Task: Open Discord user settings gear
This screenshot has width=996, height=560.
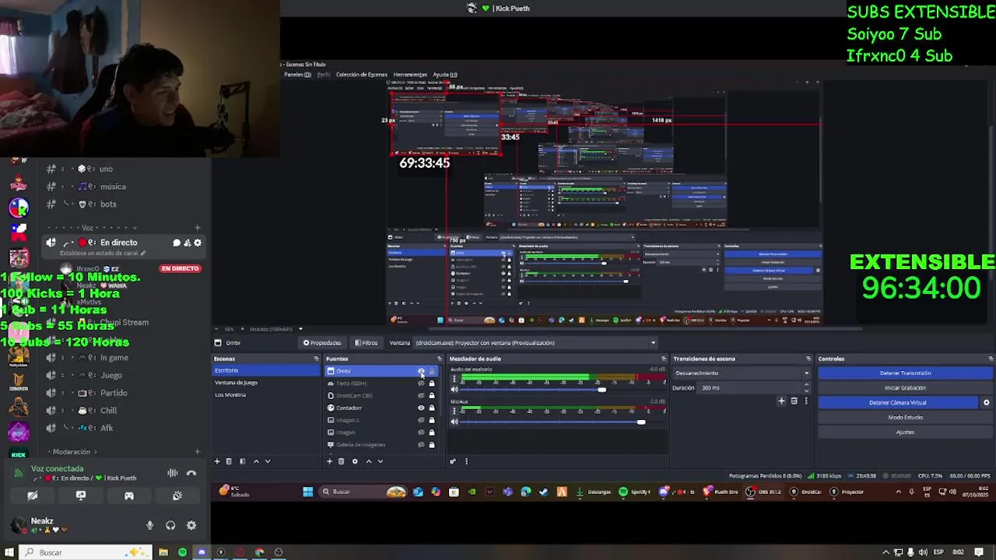Action: point(191,526)
